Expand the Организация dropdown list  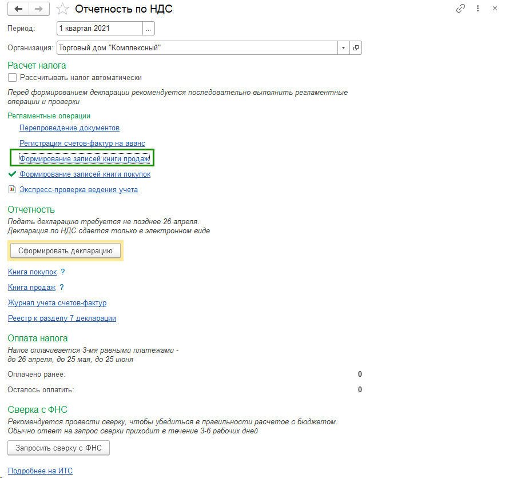coord(343,48)
